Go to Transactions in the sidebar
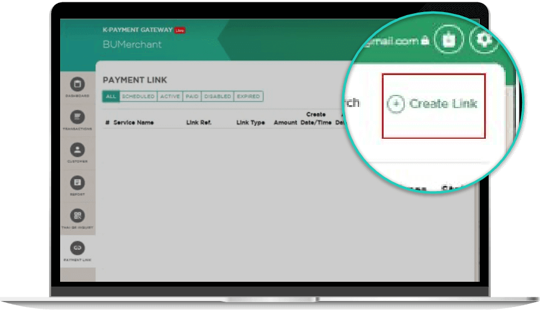540x310 pixels. pos(78,118)
